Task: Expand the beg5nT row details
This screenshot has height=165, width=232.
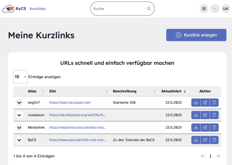Action: click(x=19, y=103)
